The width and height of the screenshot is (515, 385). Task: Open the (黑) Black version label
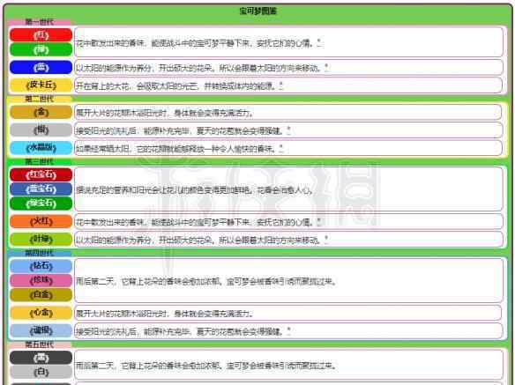pyautogui.click(x=41, y=358)
